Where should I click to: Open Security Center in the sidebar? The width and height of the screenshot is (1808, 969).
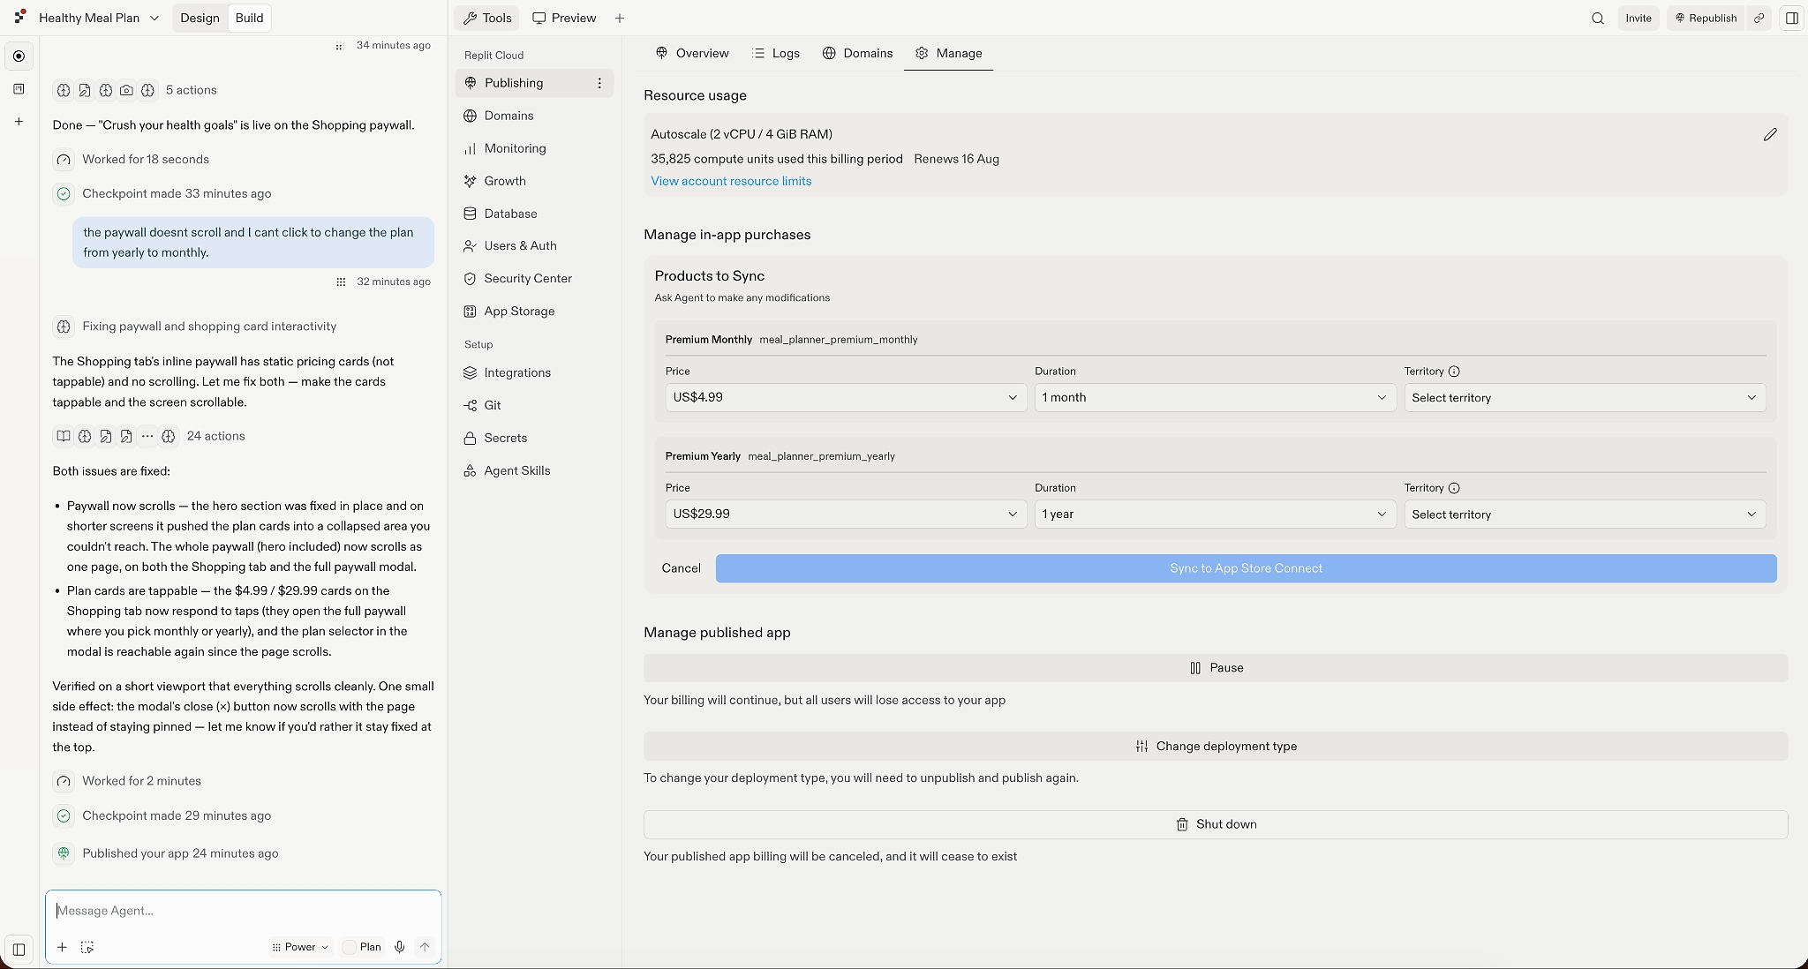[534, 278]
